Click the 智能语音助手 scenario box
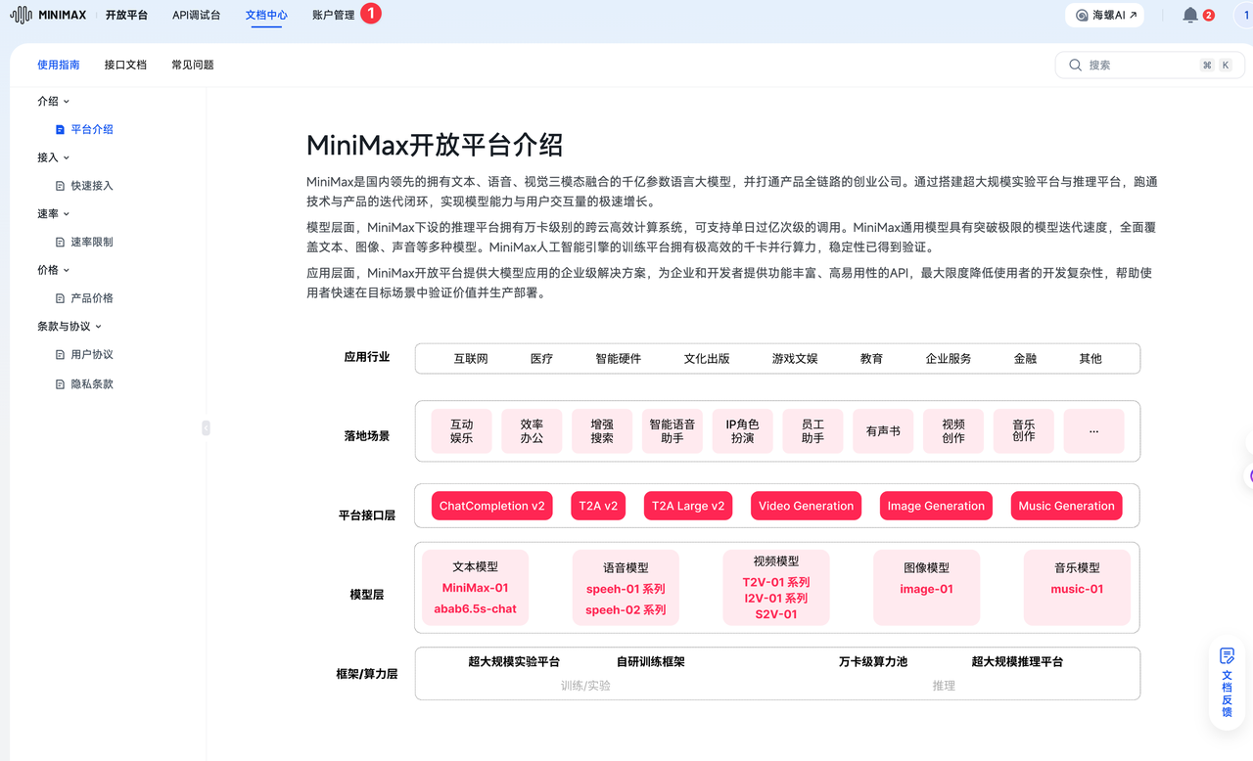The height and width of the screenshot is (761, 1253). pyautogui.click(x=673, y=431)
